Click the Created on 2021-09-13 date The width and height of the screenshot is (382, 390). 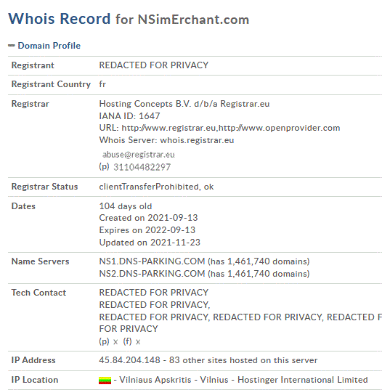[x=148, y=218]
